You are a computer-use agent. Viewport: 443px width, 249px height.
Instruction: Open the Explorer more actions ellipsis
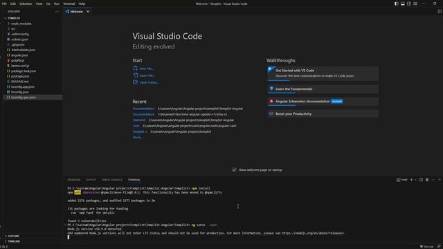(57, 12)
